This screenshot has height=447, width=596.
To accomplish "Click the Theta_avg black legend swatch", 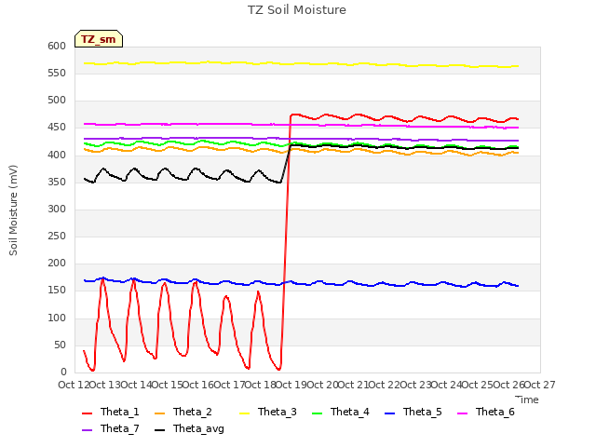I will pyautogui.click(x=159, y=430).
